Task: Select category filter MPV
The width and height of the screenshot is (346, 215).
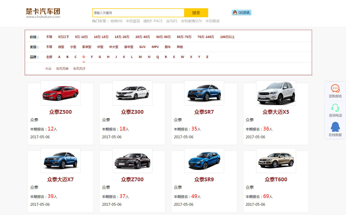Action: [155, 47]
